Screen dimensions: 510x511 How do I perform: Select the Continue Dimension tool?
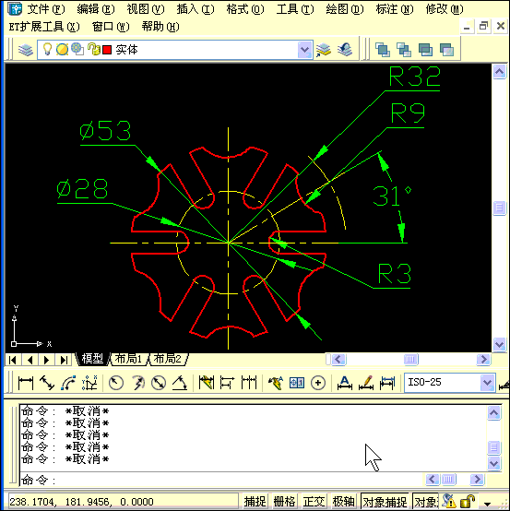coord(249,383)
